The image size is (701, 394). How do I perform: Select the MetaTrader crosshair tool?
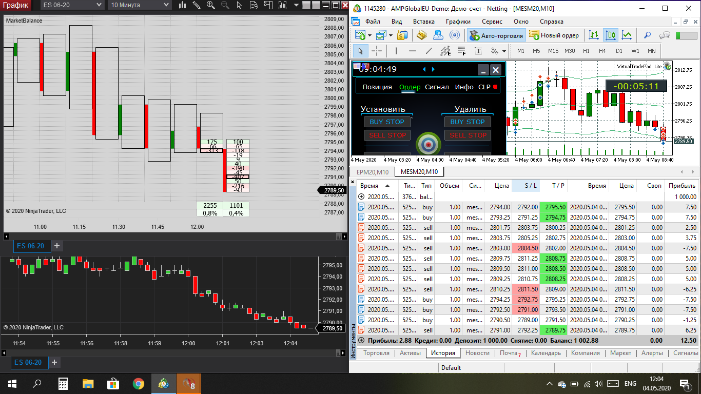(377, 51)
